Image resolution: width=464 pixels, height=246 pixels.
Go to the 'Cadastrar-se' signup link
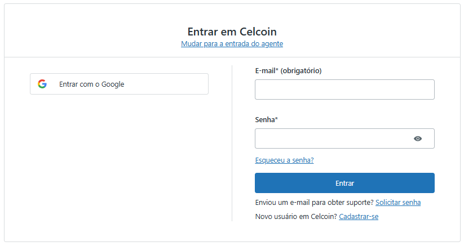point(358,216)
